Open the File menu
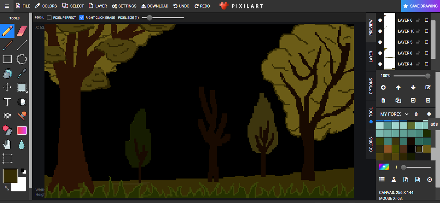440x203 pixels. pos(23,6)
